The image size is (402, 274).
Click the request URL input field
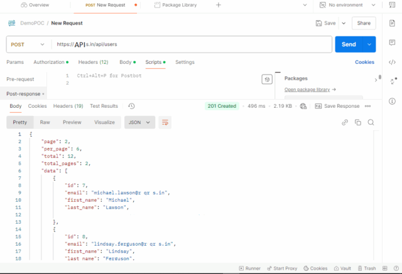[x=188, y=45]
